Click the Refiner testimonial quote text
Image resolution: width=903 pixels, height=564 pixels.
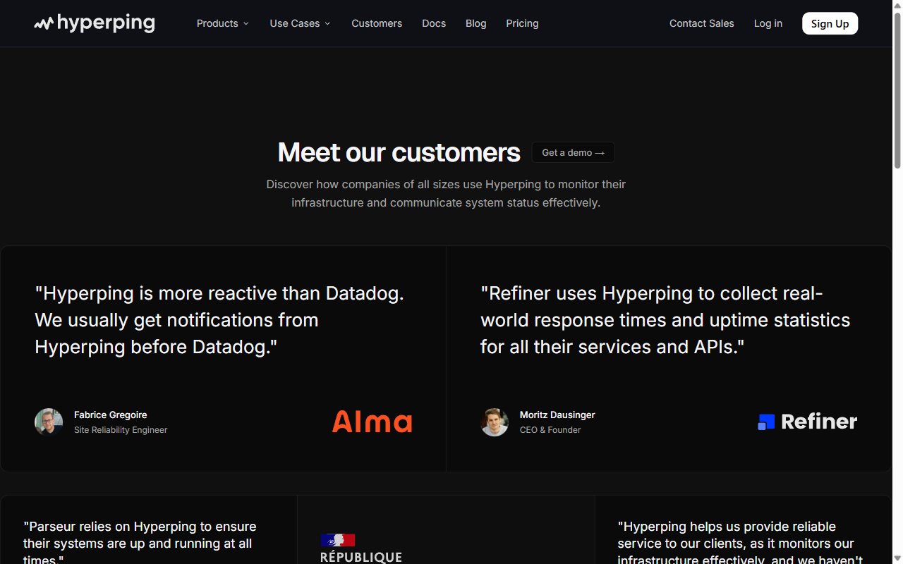(665, 320)
